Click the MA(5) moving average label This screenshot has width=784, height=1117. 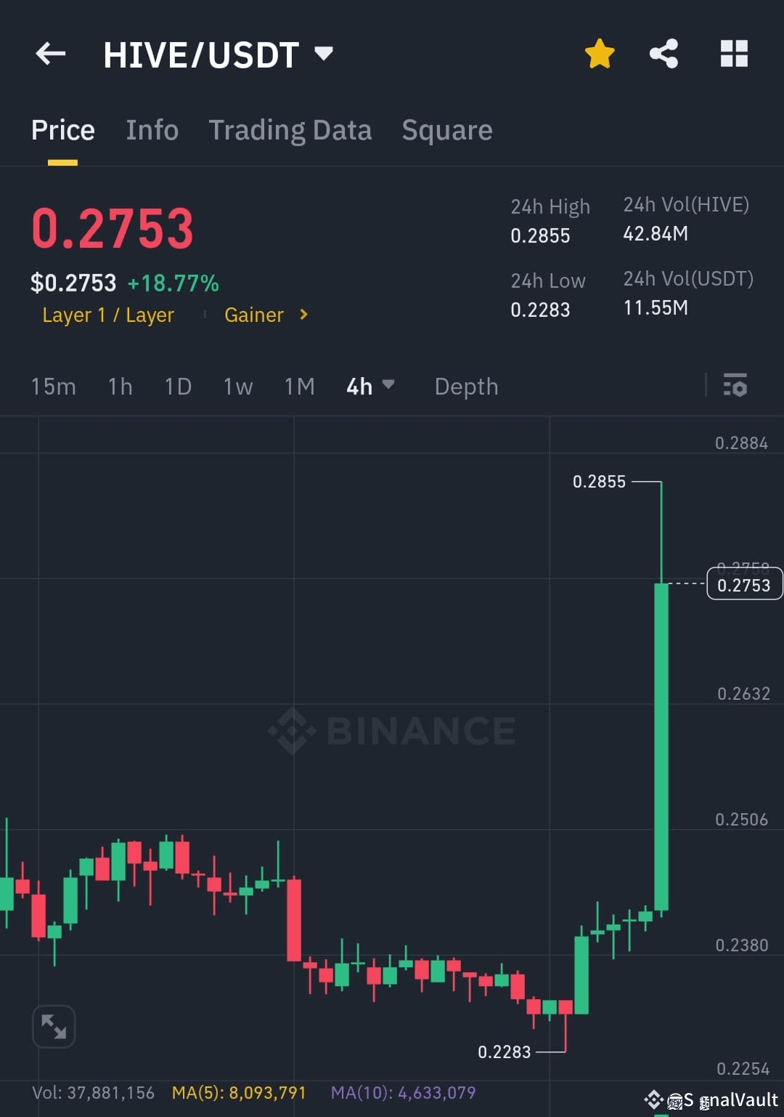(x=240, y=1092)
